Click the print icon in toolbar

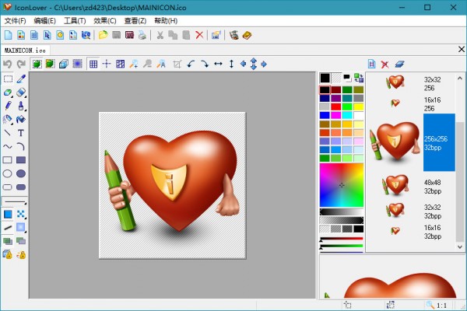(142, 35)
